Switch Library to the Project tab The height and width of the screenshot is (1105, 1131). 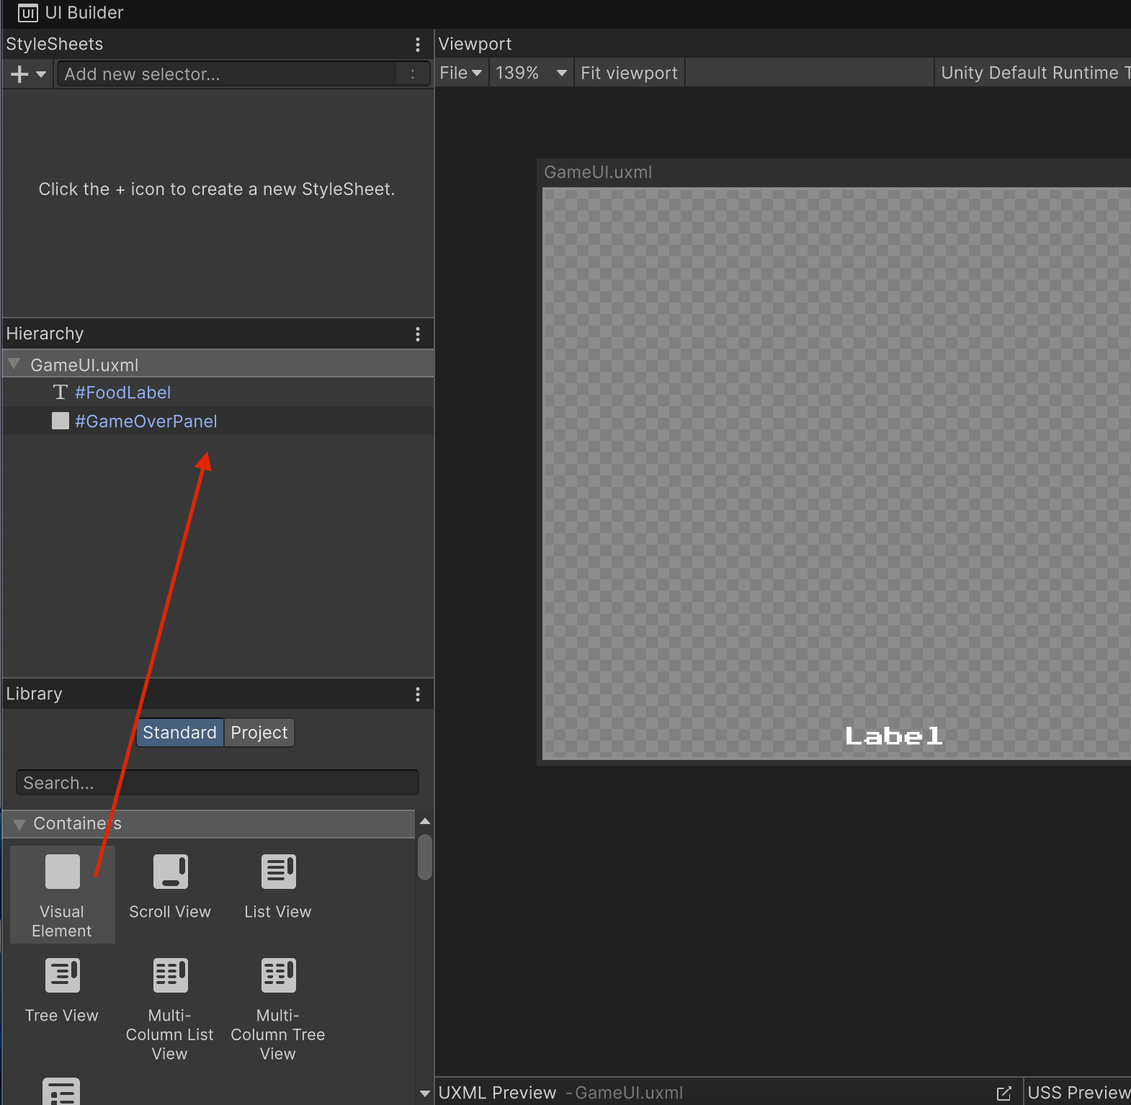(x=259, y=733)
